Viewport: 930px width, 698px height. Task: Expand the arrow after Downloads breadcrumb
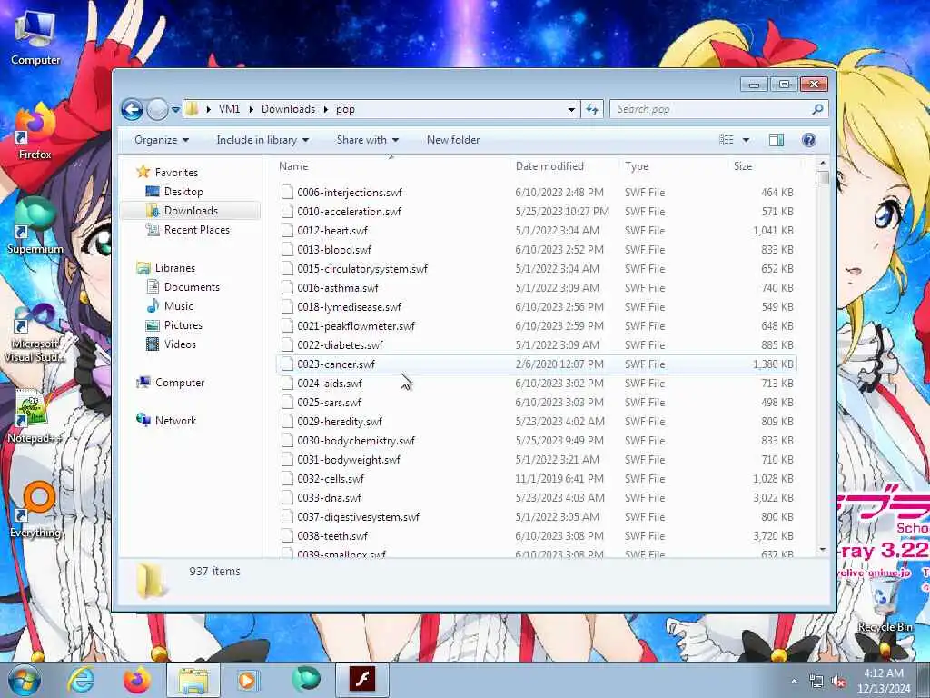(326, 110)
